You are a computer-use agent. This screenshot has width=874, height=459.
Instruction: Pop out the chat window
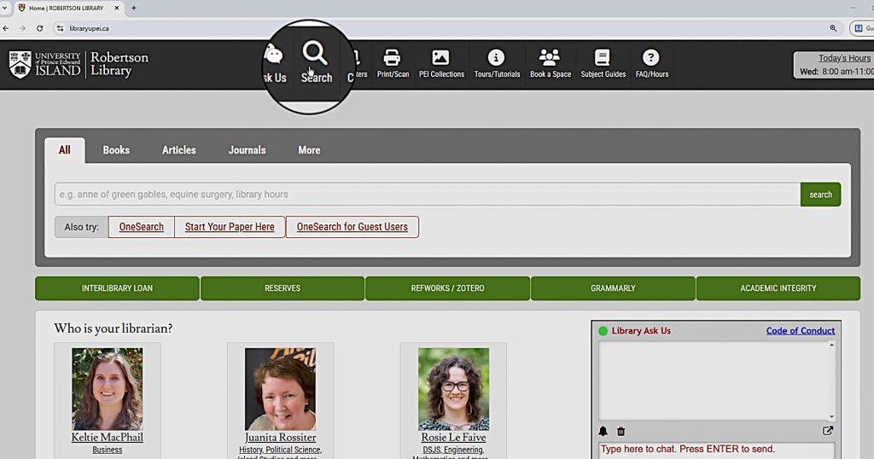[827, 431]
